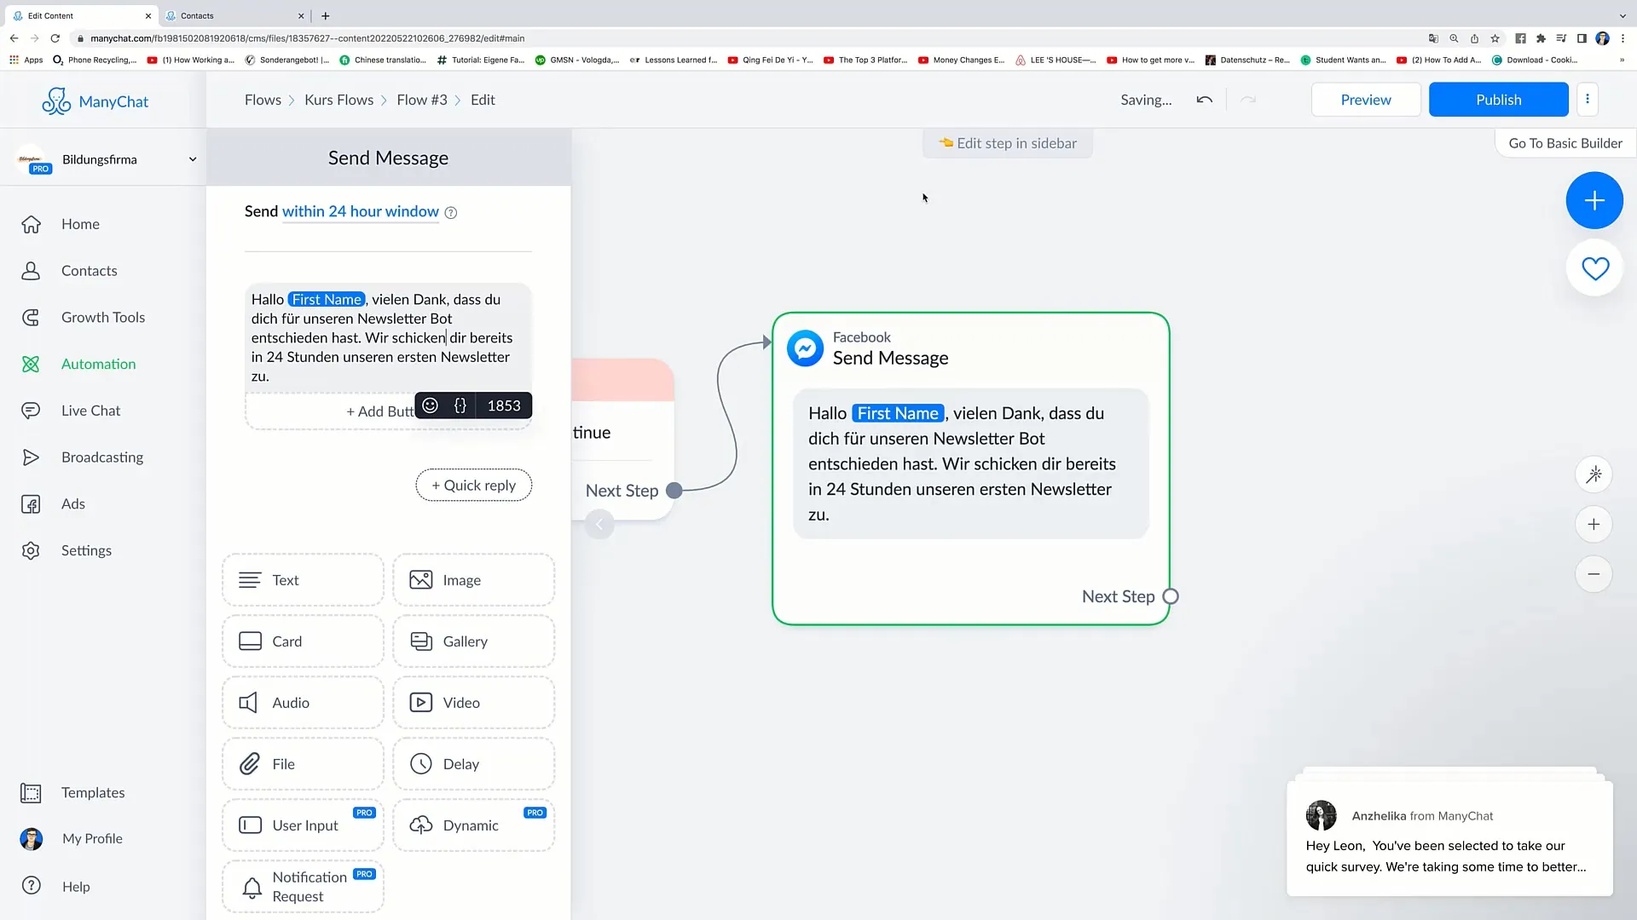Screen dimensions: 1637x920
Task: Open Anzhelika's ManyChat survey message
Action: 1449,839
